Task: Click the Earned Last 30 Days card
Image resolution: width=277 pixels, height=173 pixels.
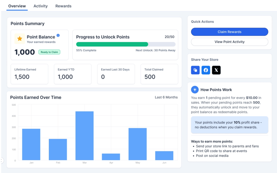Action: coord(116,74)
